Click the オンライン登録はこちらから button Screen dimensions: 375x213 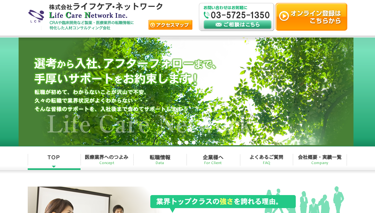(311, 17)
